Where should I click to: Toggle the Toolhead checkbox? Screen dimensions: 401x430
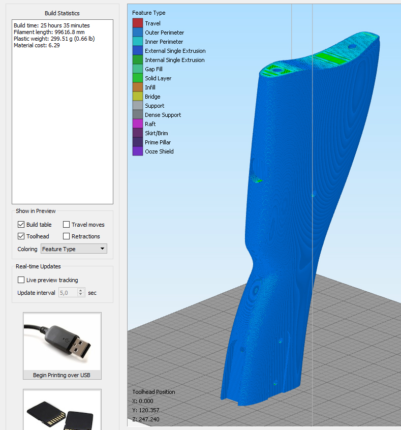tap(21, 236)
